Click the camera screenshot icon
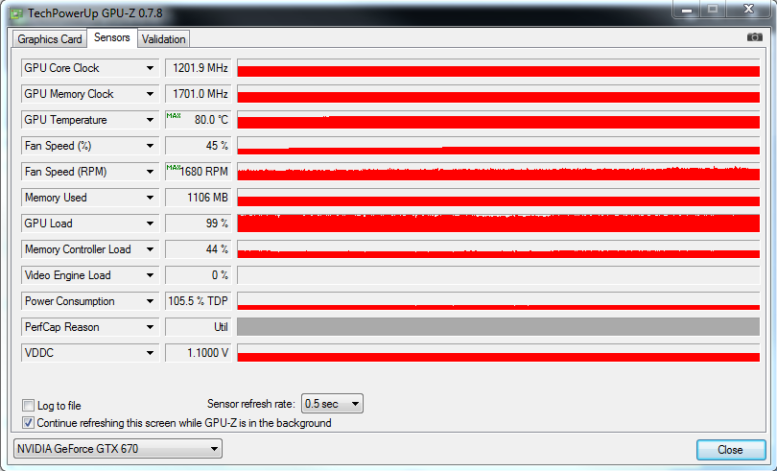This screenshot has height=471, width=777. 754,37
